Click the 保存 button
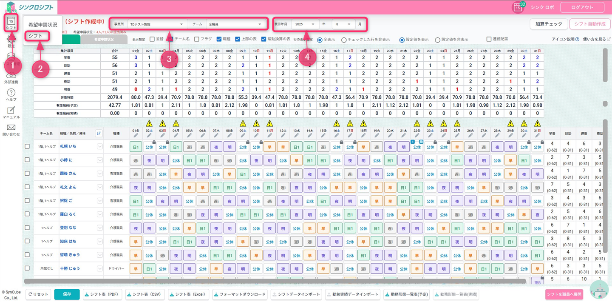Image resolution: width=612 pixels, height=302 pixels. tap(67, 294)
